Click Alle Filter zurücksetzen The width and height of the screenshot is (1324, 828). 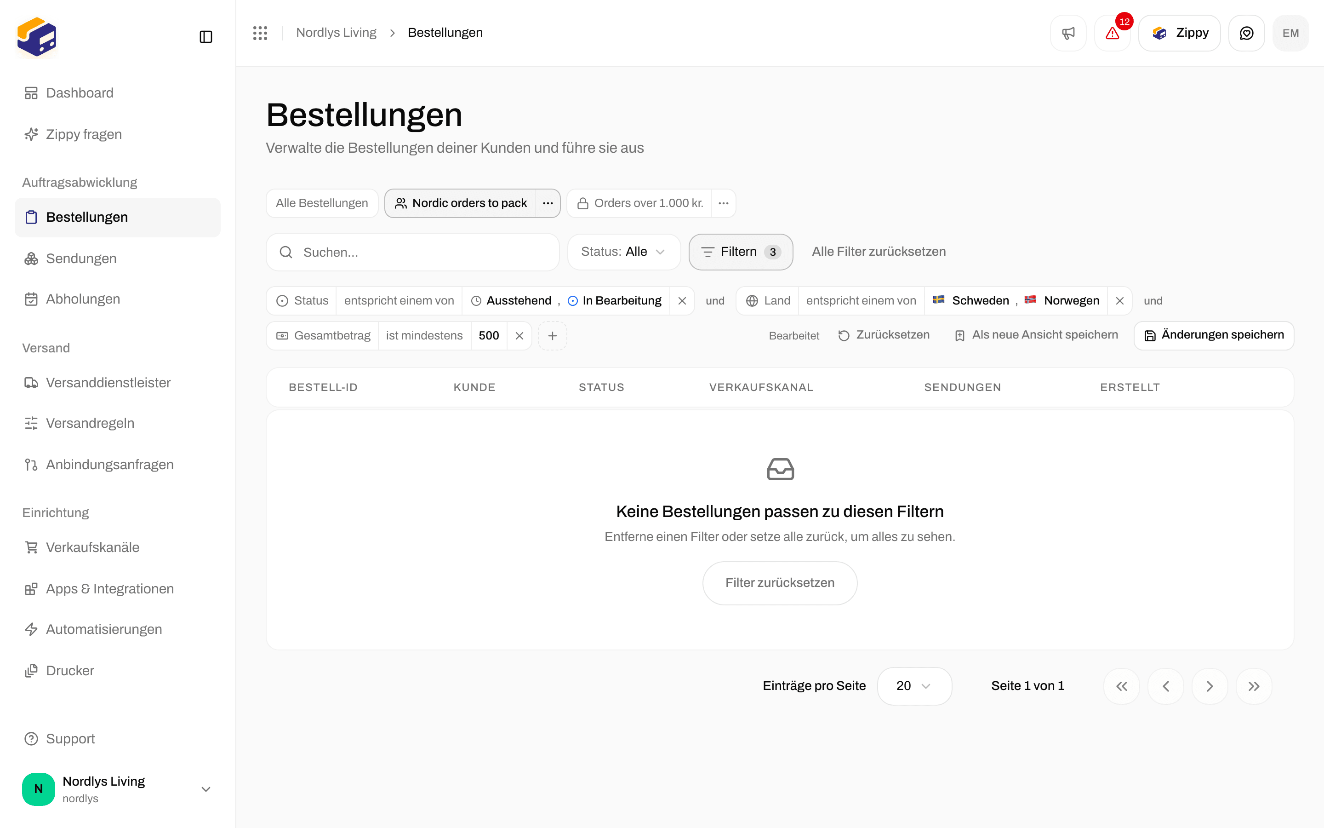click(879, 252)
